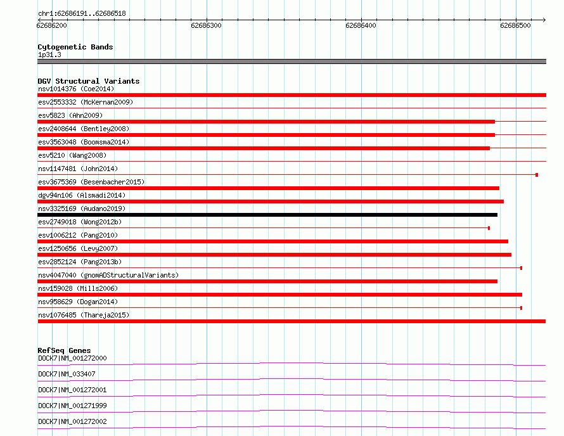Click the black bar for nsv3325169 (Audano2019)
The image size is (564, 436).
(x=267, y=215)
